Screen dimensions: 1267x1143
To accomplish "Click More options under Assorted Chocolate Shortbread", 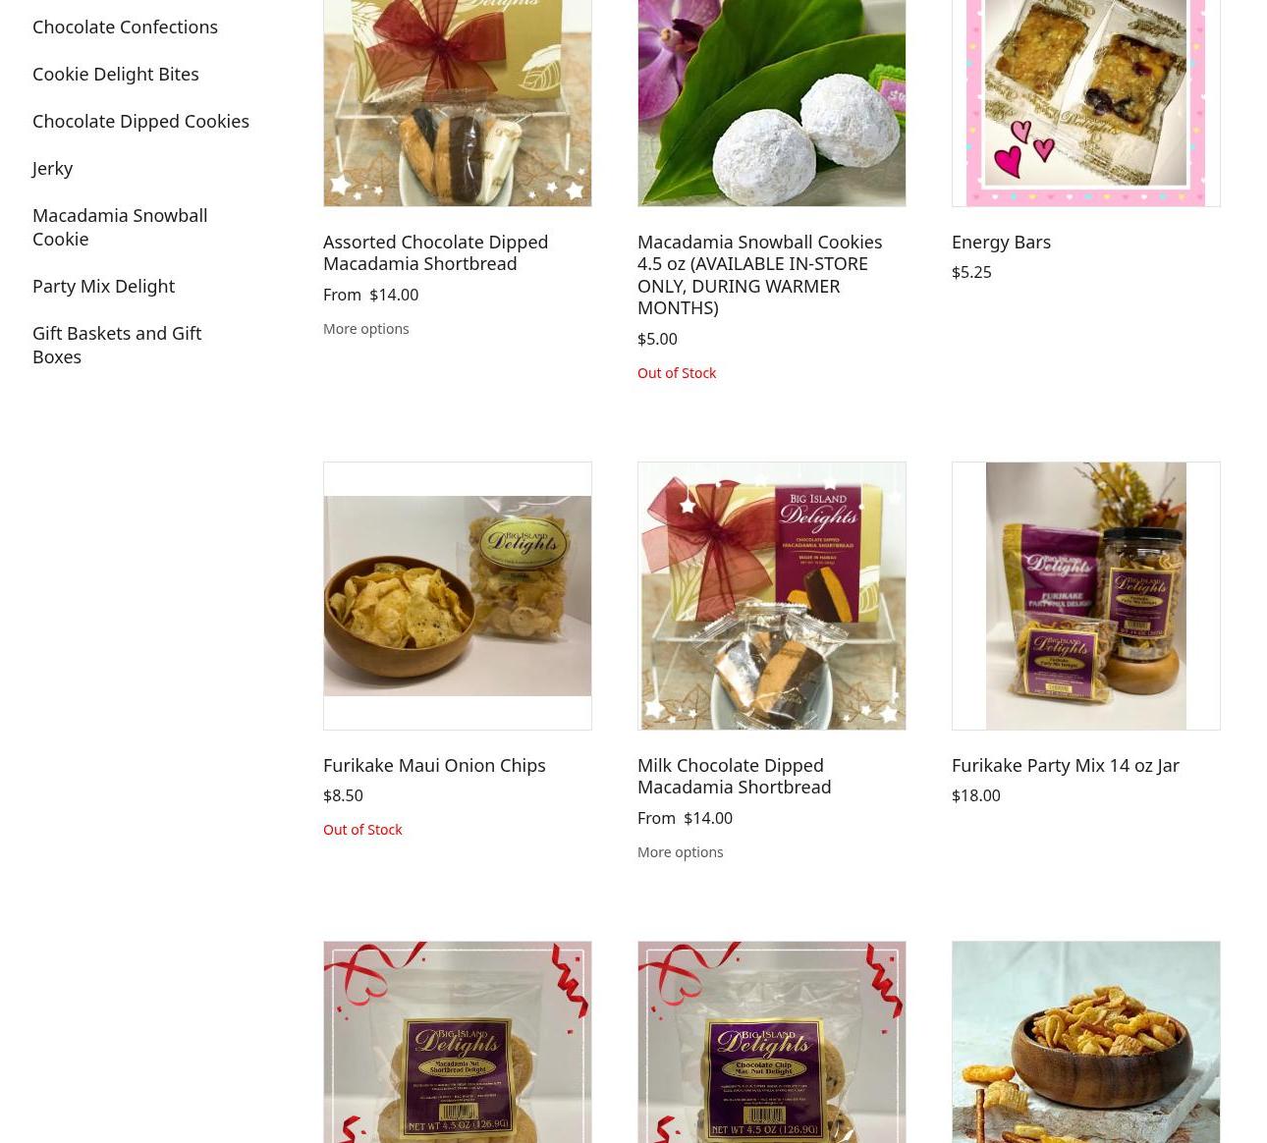I will click(x=365, y=329).
